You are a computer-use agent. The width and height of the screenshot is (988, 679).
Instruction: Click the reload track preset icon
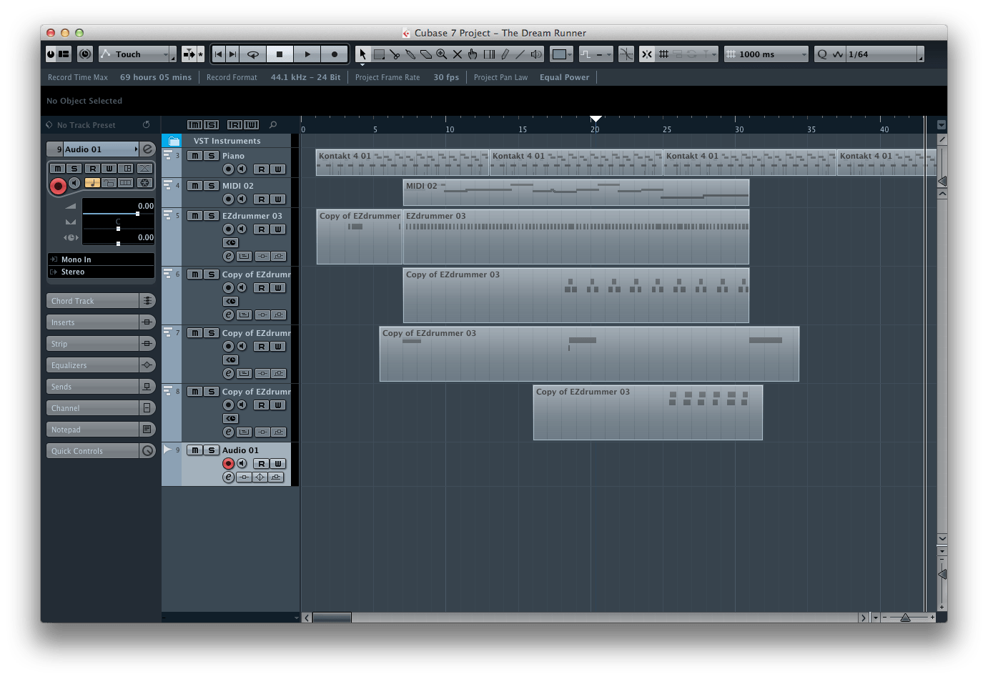pyautogui.click(x=147, y=124)
